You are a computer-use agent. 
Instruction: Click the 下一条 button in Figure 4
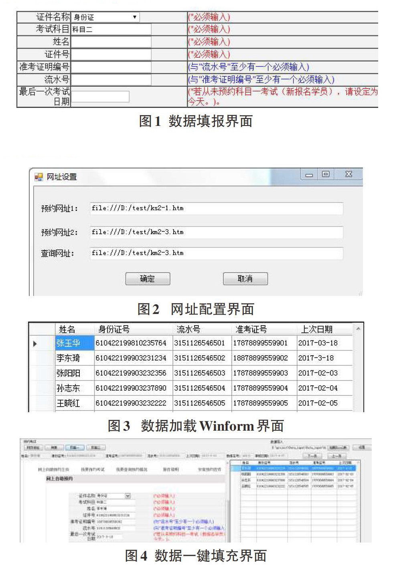312,456
